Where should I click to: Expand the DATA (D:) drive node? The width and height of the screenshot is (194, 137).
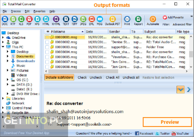point(8,84)
